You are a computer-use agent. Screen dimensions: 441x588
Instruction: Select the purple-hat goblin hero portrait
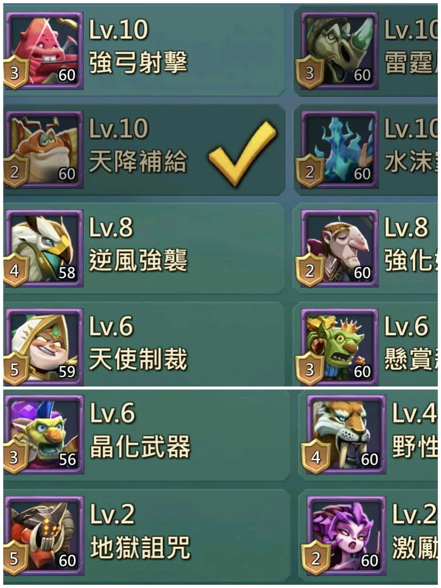[x=45, y=434]
